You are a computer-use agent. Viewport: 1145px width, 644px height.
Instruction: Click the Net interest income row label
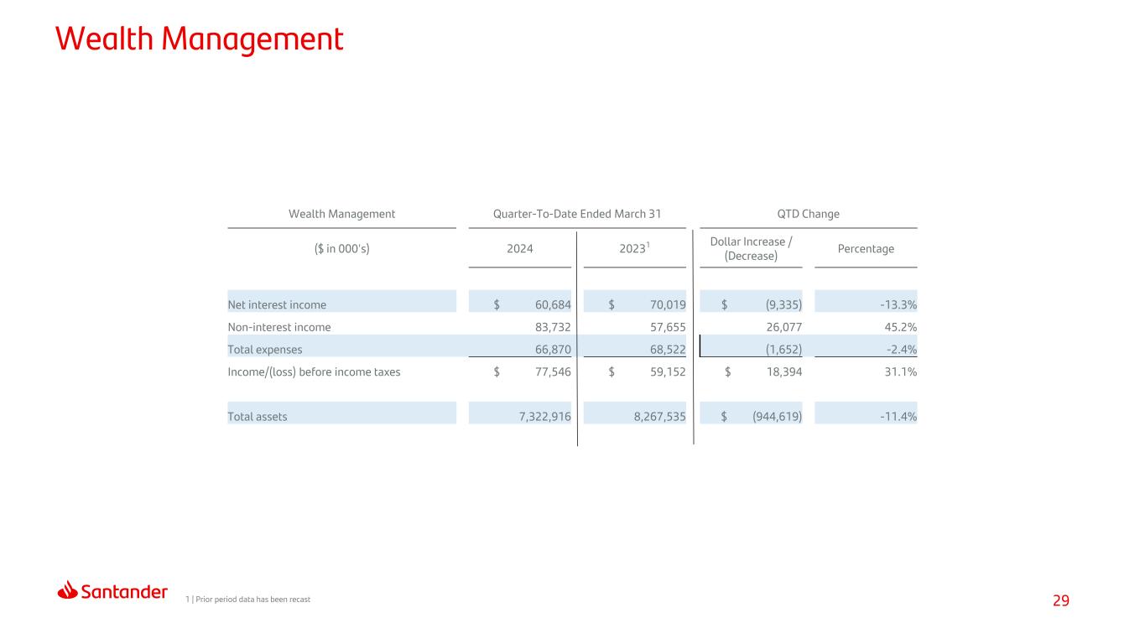[277, 304]
